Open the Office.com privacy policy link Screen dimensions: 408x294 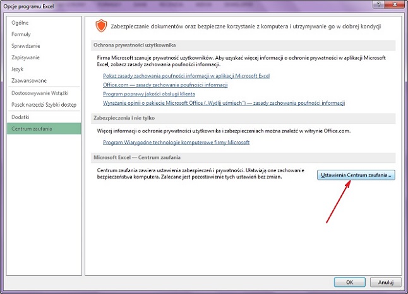coord(165,85)
